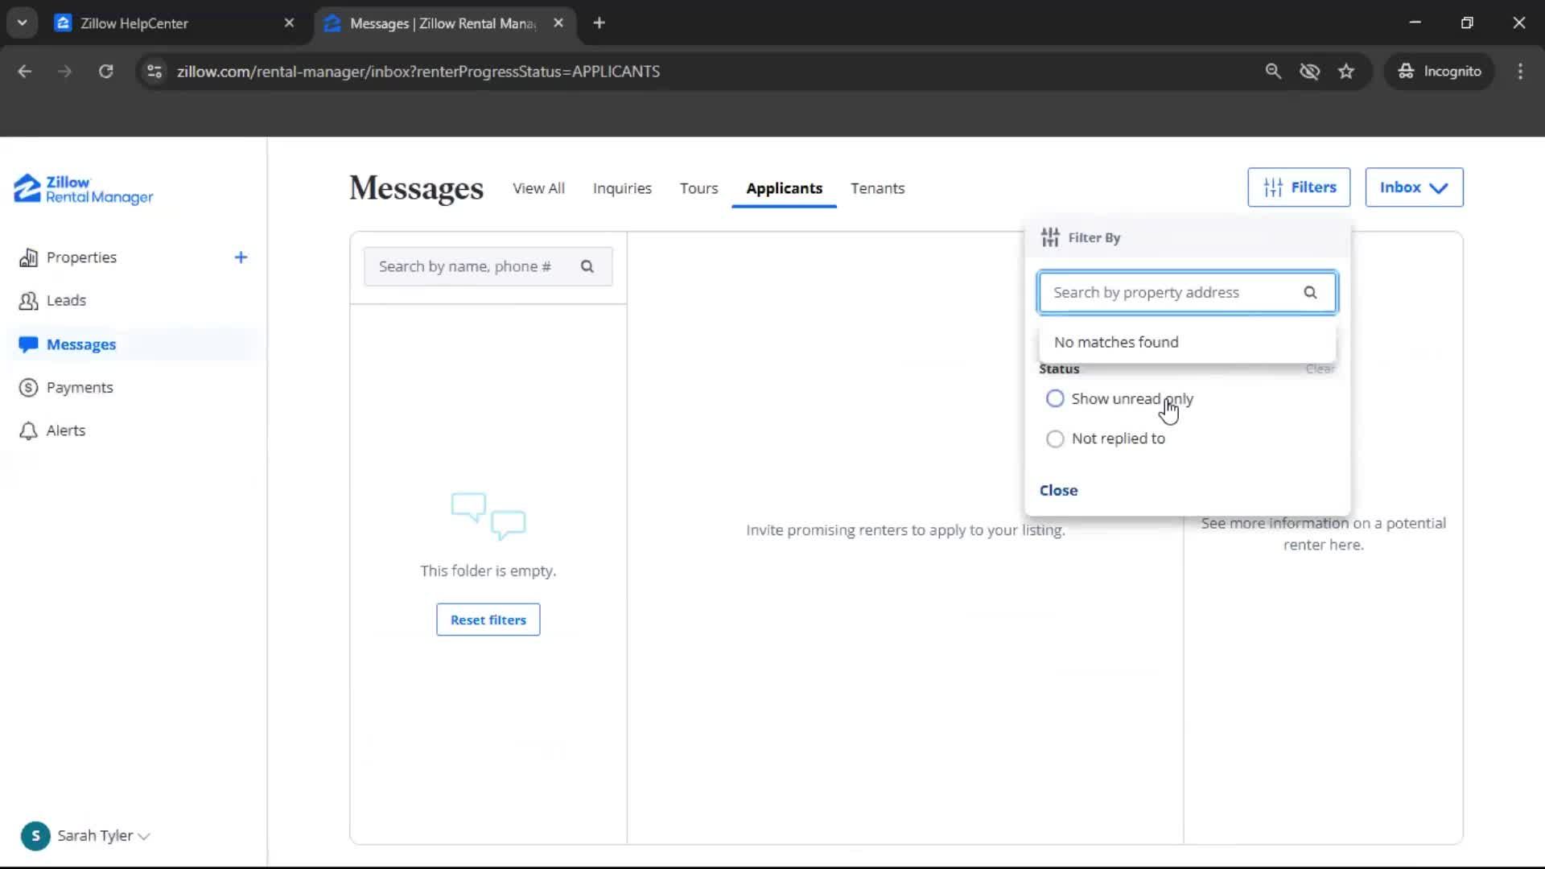Add a new property with the plus icon
The height and width of the screenshot is (869, 1545).
241,257
